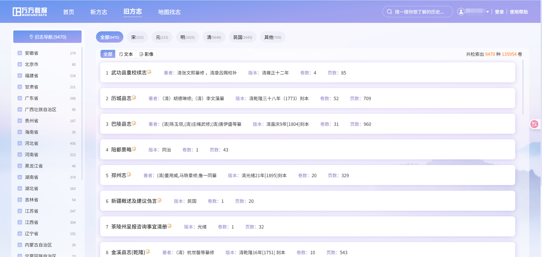Open PDF icon beside 邳州志
This screenshot has width=542, height=257.
click(x=129, y=175)
